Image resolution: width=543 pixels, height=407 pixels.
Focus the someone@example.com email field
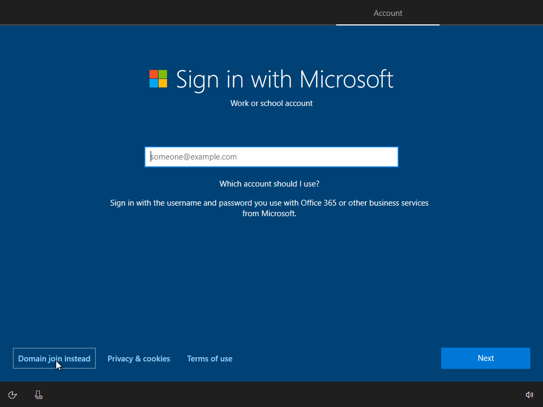click(x=271, y=156)
